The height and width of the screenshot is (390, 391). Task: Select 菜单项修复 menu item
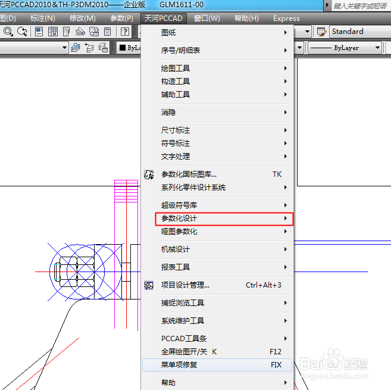click(x=217, y=365)
